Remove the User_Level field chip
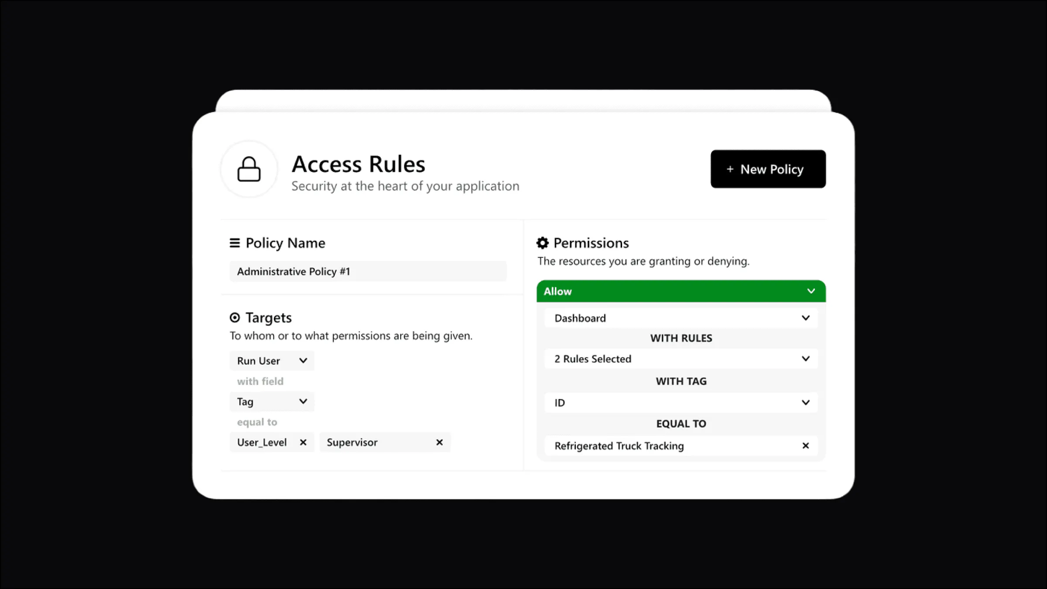 click(x=303, y=442)
